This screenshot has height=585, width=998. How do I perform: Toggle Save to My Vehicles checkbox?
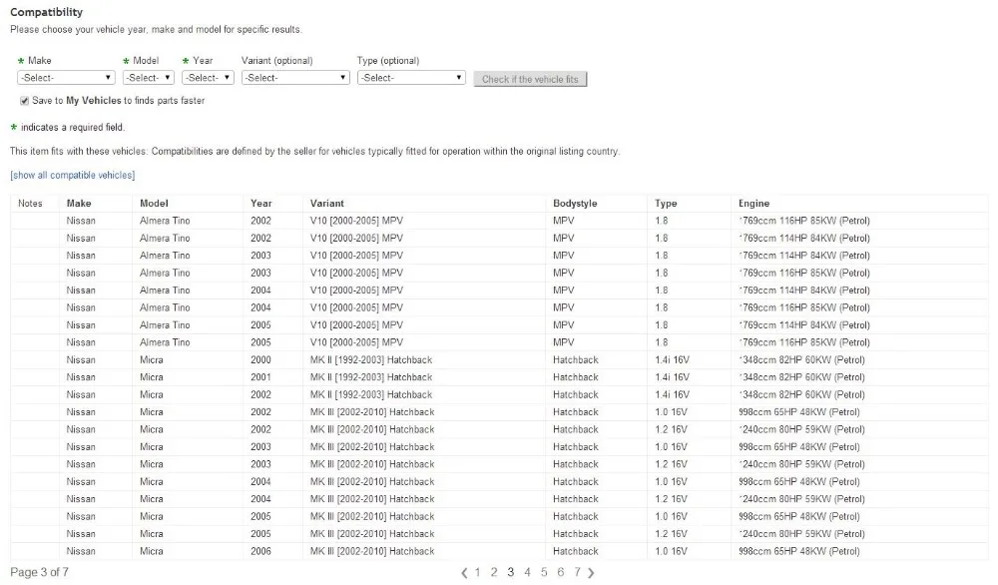coord(24,101)
